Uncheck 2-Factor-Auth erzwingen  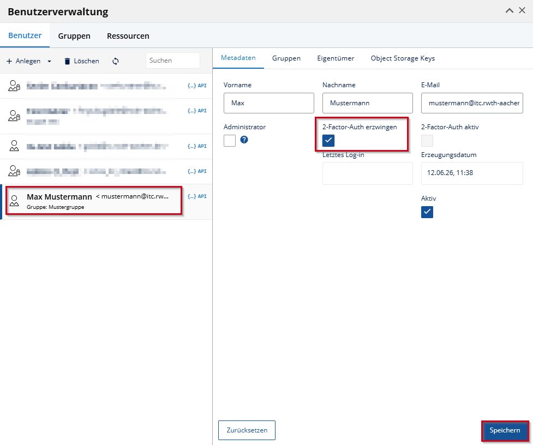(x=328, y=140)
